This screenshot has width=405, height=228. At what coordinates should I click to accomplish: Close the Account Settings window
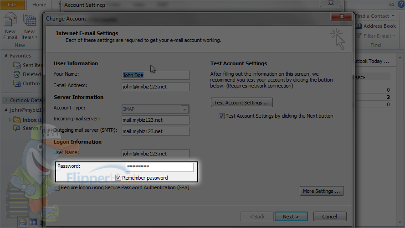pos(331,3)
